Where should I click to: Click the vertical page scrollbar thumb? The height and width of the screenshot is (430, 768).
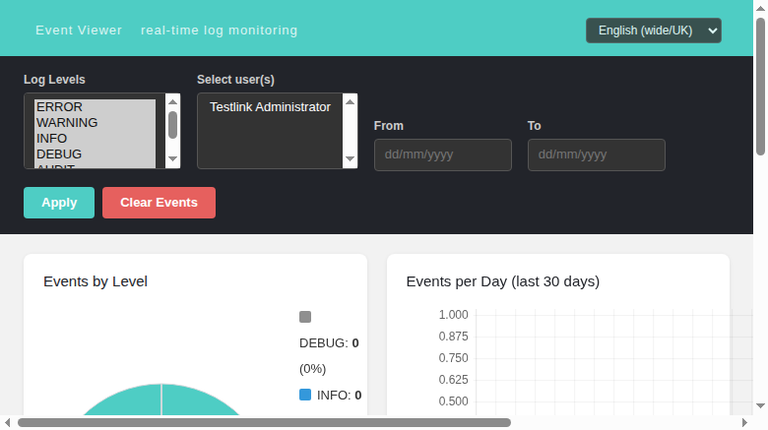tap(760, 87)
